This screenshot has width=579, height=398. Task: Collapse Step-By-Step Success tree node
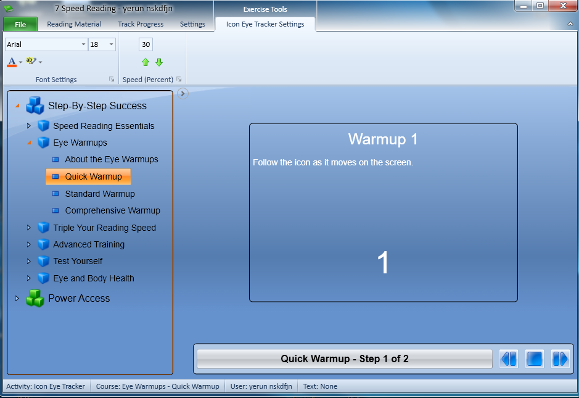tap(17, 106)
